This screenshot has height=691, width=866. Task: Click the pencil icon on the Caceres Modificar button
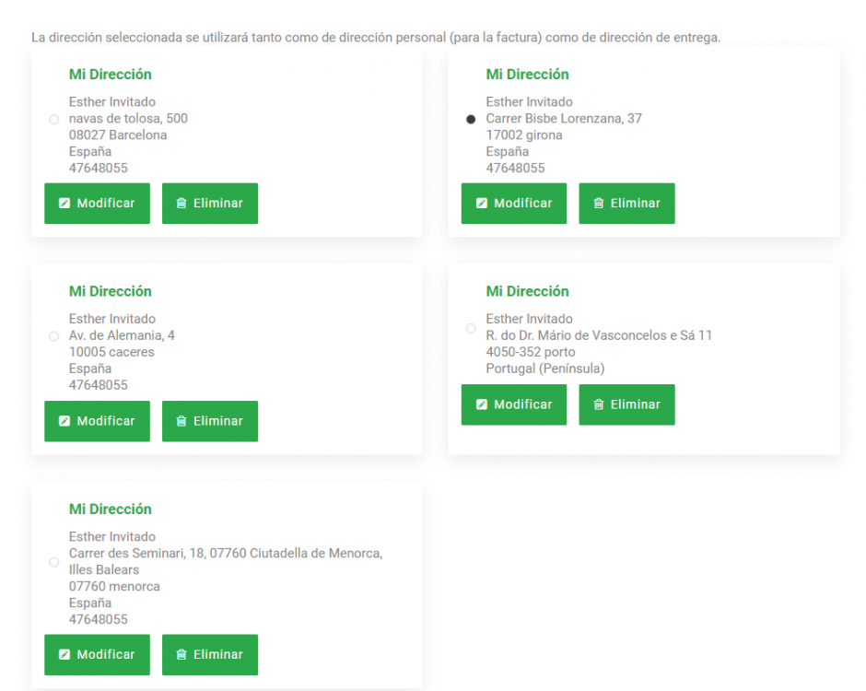click(x=64, y=421)
